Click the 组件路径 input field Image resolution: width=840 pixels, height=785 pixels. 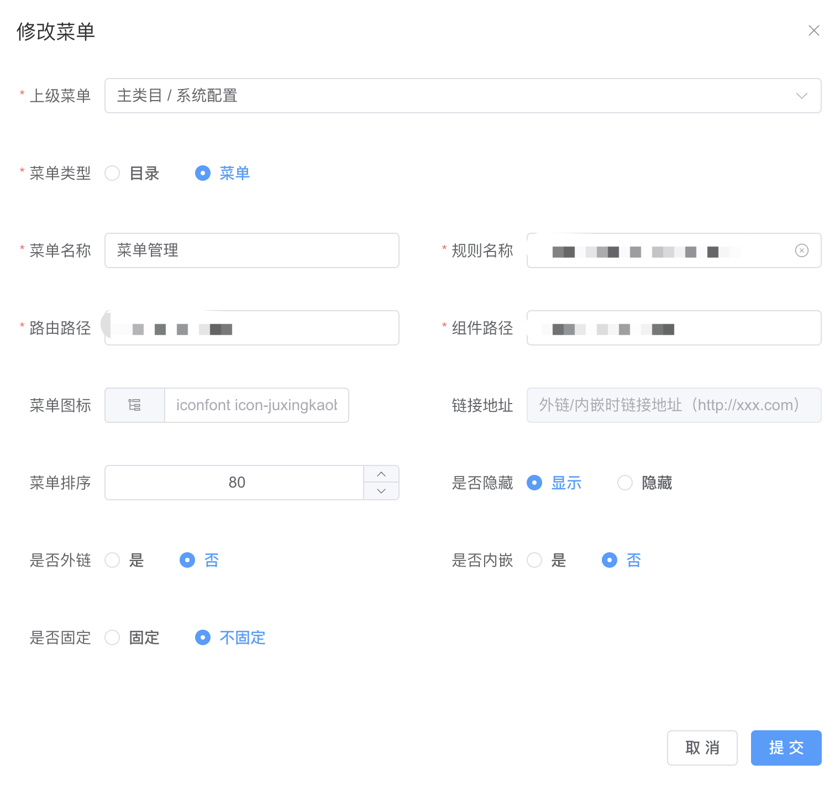(674, 328)
